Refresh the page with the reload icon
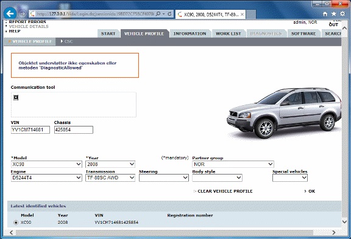The width and height of the screenshot is (351, 239). [x=169, y=14]
